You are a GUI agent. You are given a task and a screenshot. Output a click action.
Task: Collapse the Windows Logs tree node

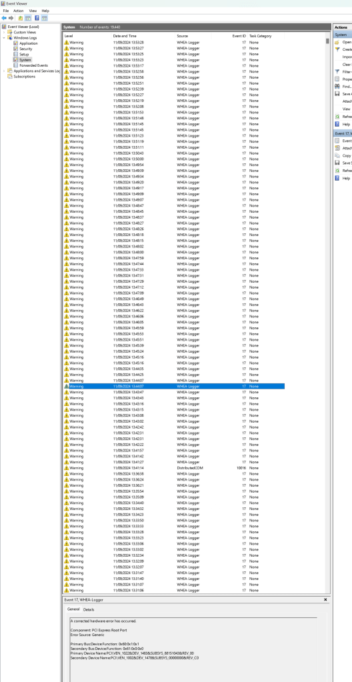[x=4, y=38]
